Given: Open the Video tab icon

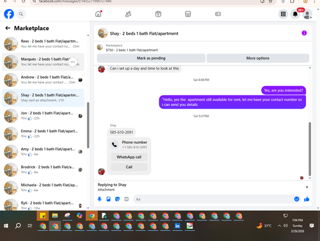Looking at the screenshot, I should coord(158,14).
